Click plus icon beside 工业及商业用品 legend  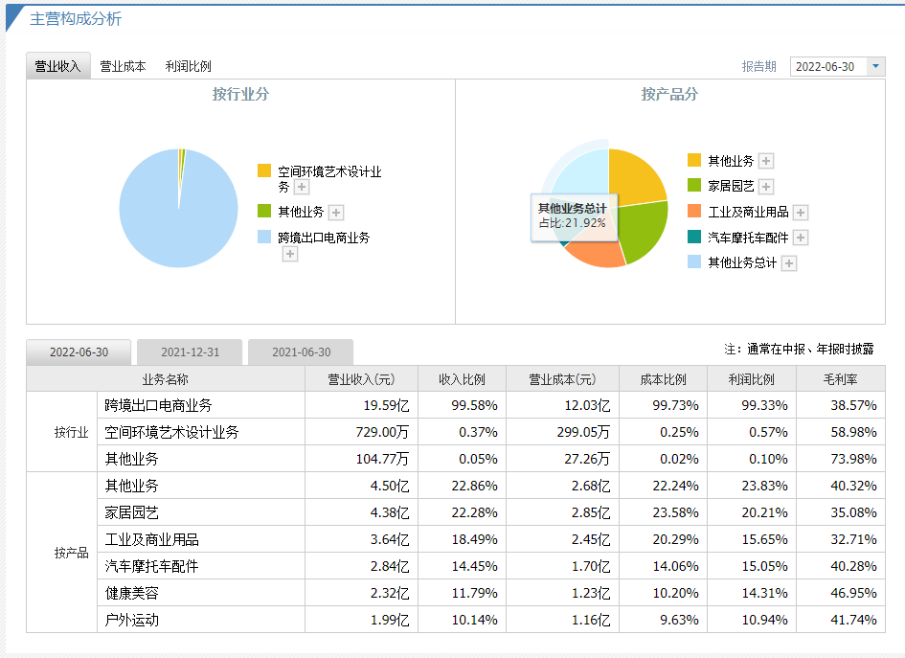tap(801, 213)
